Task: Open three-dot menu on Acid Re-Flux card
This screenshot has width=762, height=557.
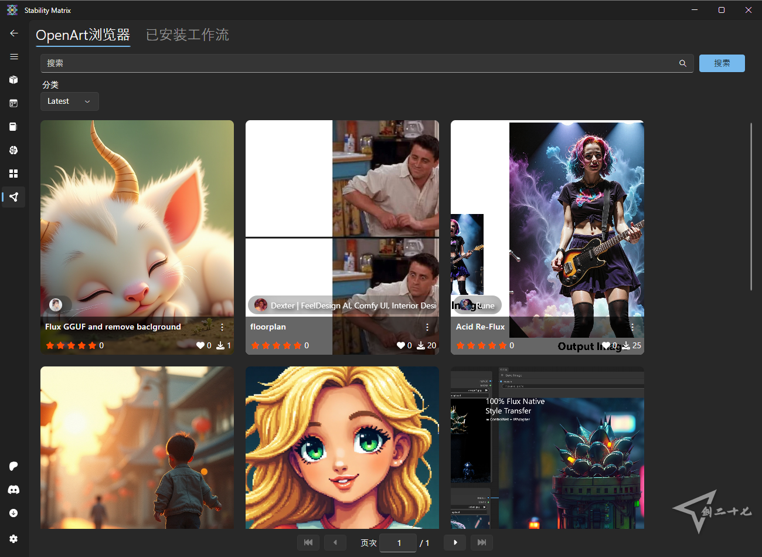Action: 632,327
